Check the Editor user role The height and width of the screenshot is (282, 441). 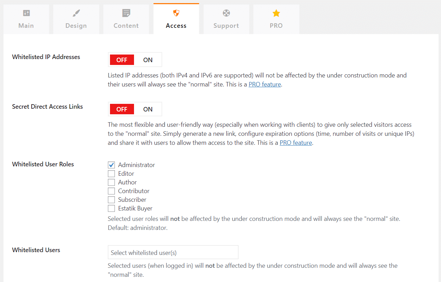point(111,173)
